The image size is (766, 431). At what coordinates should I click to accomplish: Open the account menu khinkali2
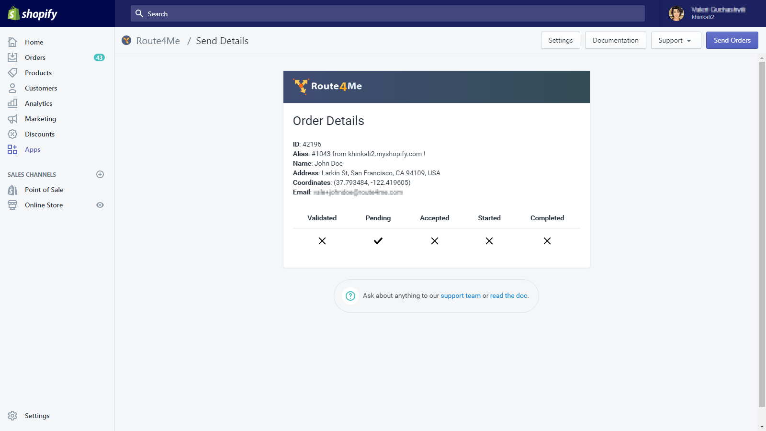[713, 13]
